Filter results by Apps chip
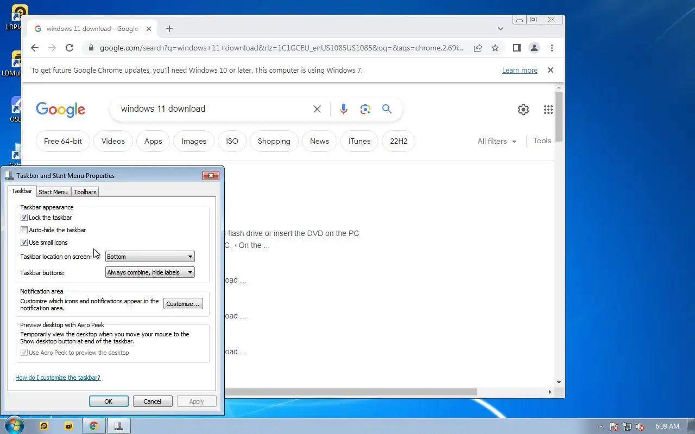The image size is (695, 434). pyautogui.click(x=153, y=141)
